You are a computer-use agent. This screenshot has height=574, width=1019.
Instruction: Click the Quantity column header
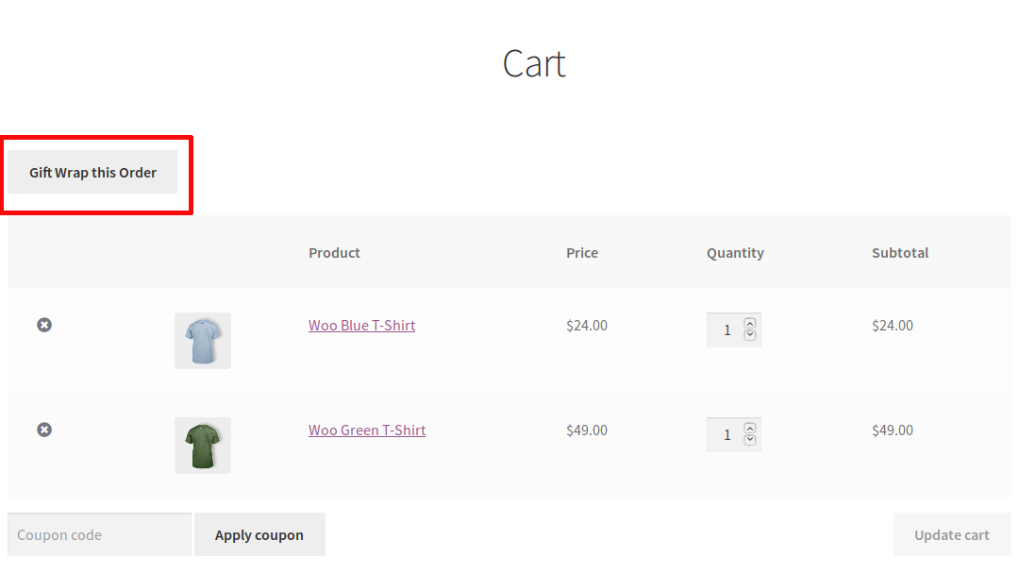[735, 253]
